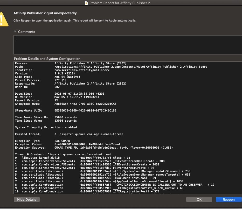Click the document icon in title bar
Screen dimensions: 242x209
pos(86,3)
